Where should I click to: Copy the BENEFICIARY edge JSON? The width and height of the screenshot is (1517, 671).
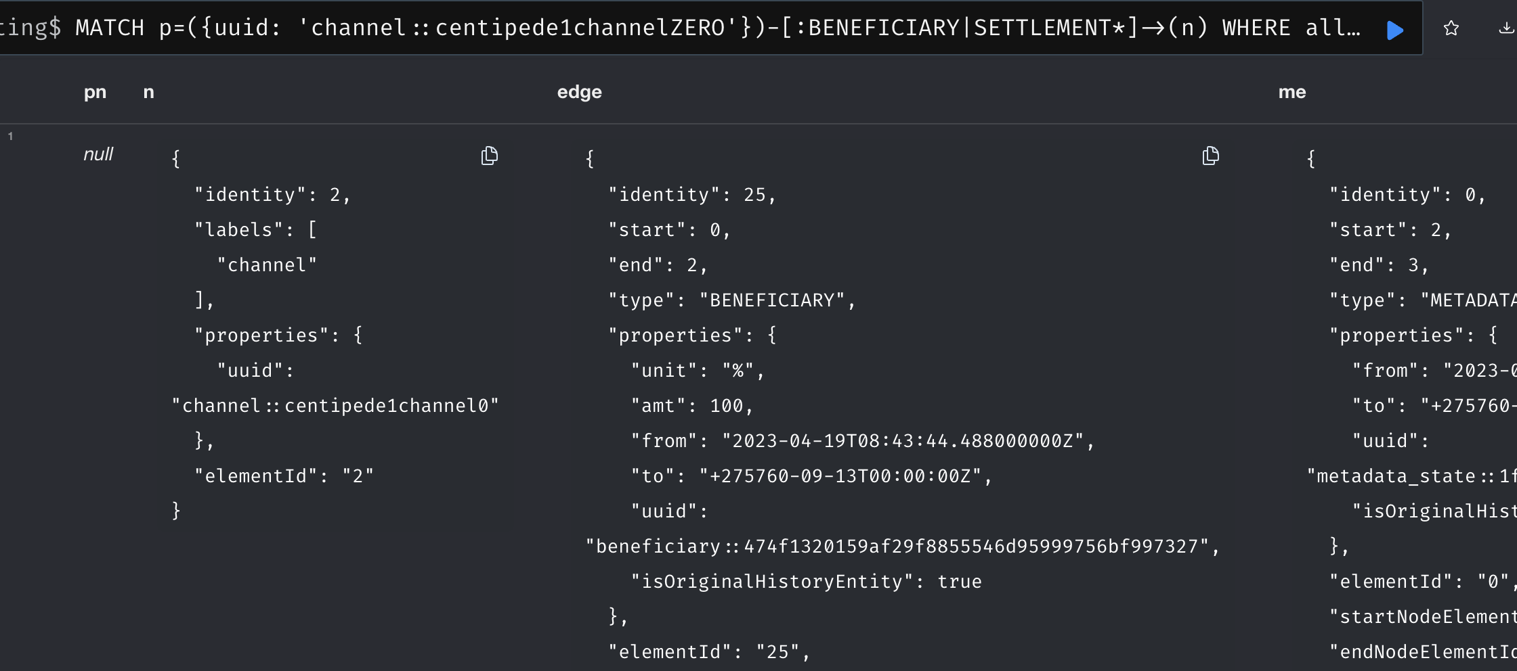click(x=1211, y=156)
